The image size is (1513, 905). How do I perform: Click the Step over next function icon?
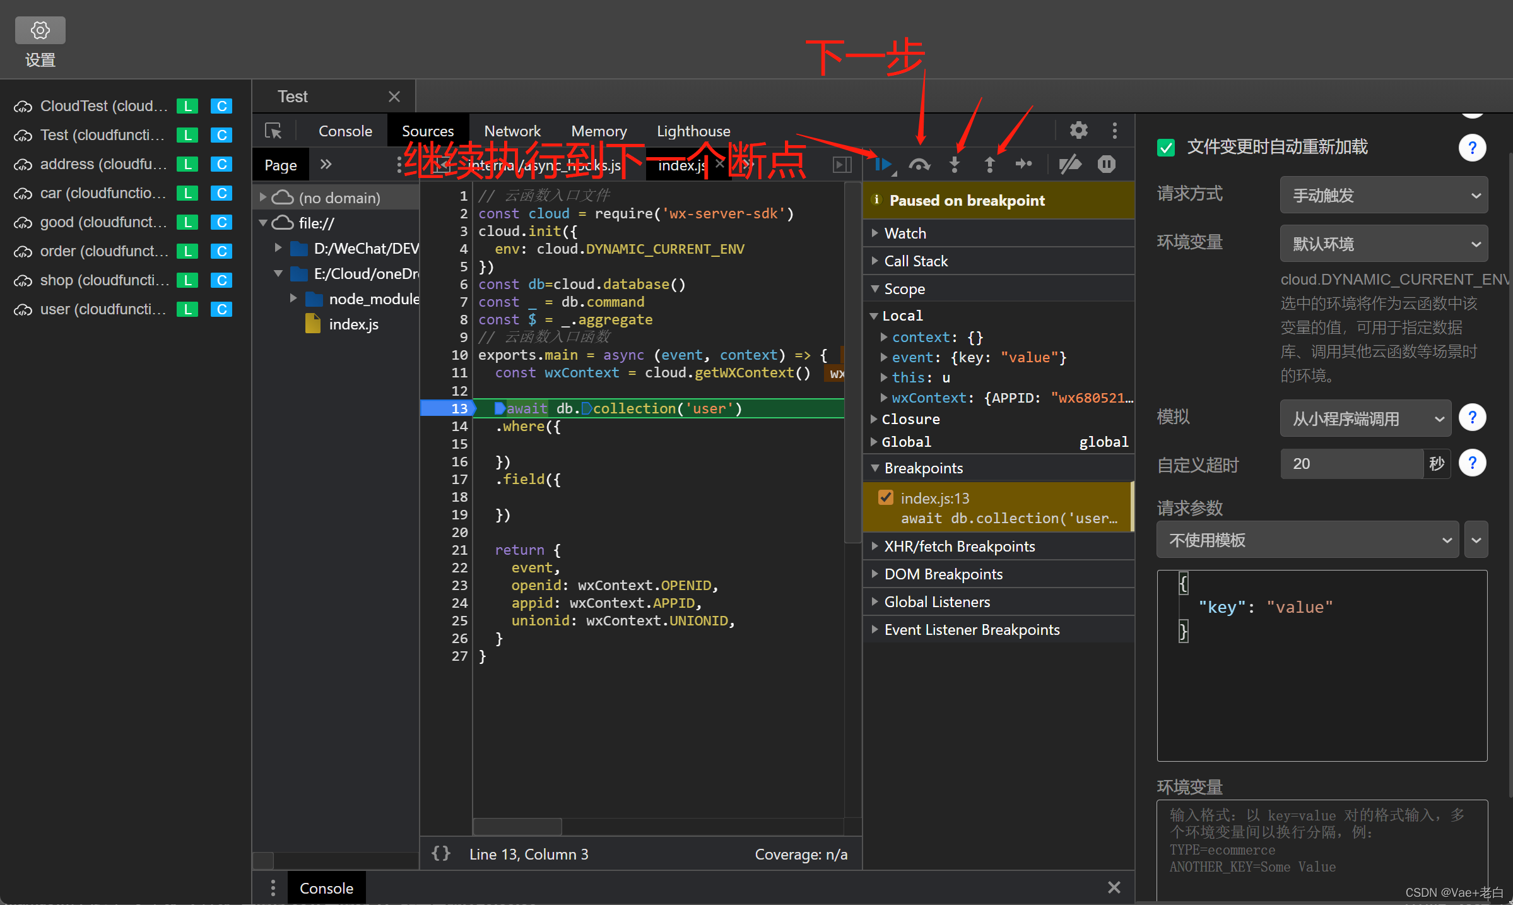tap(919, 165)
